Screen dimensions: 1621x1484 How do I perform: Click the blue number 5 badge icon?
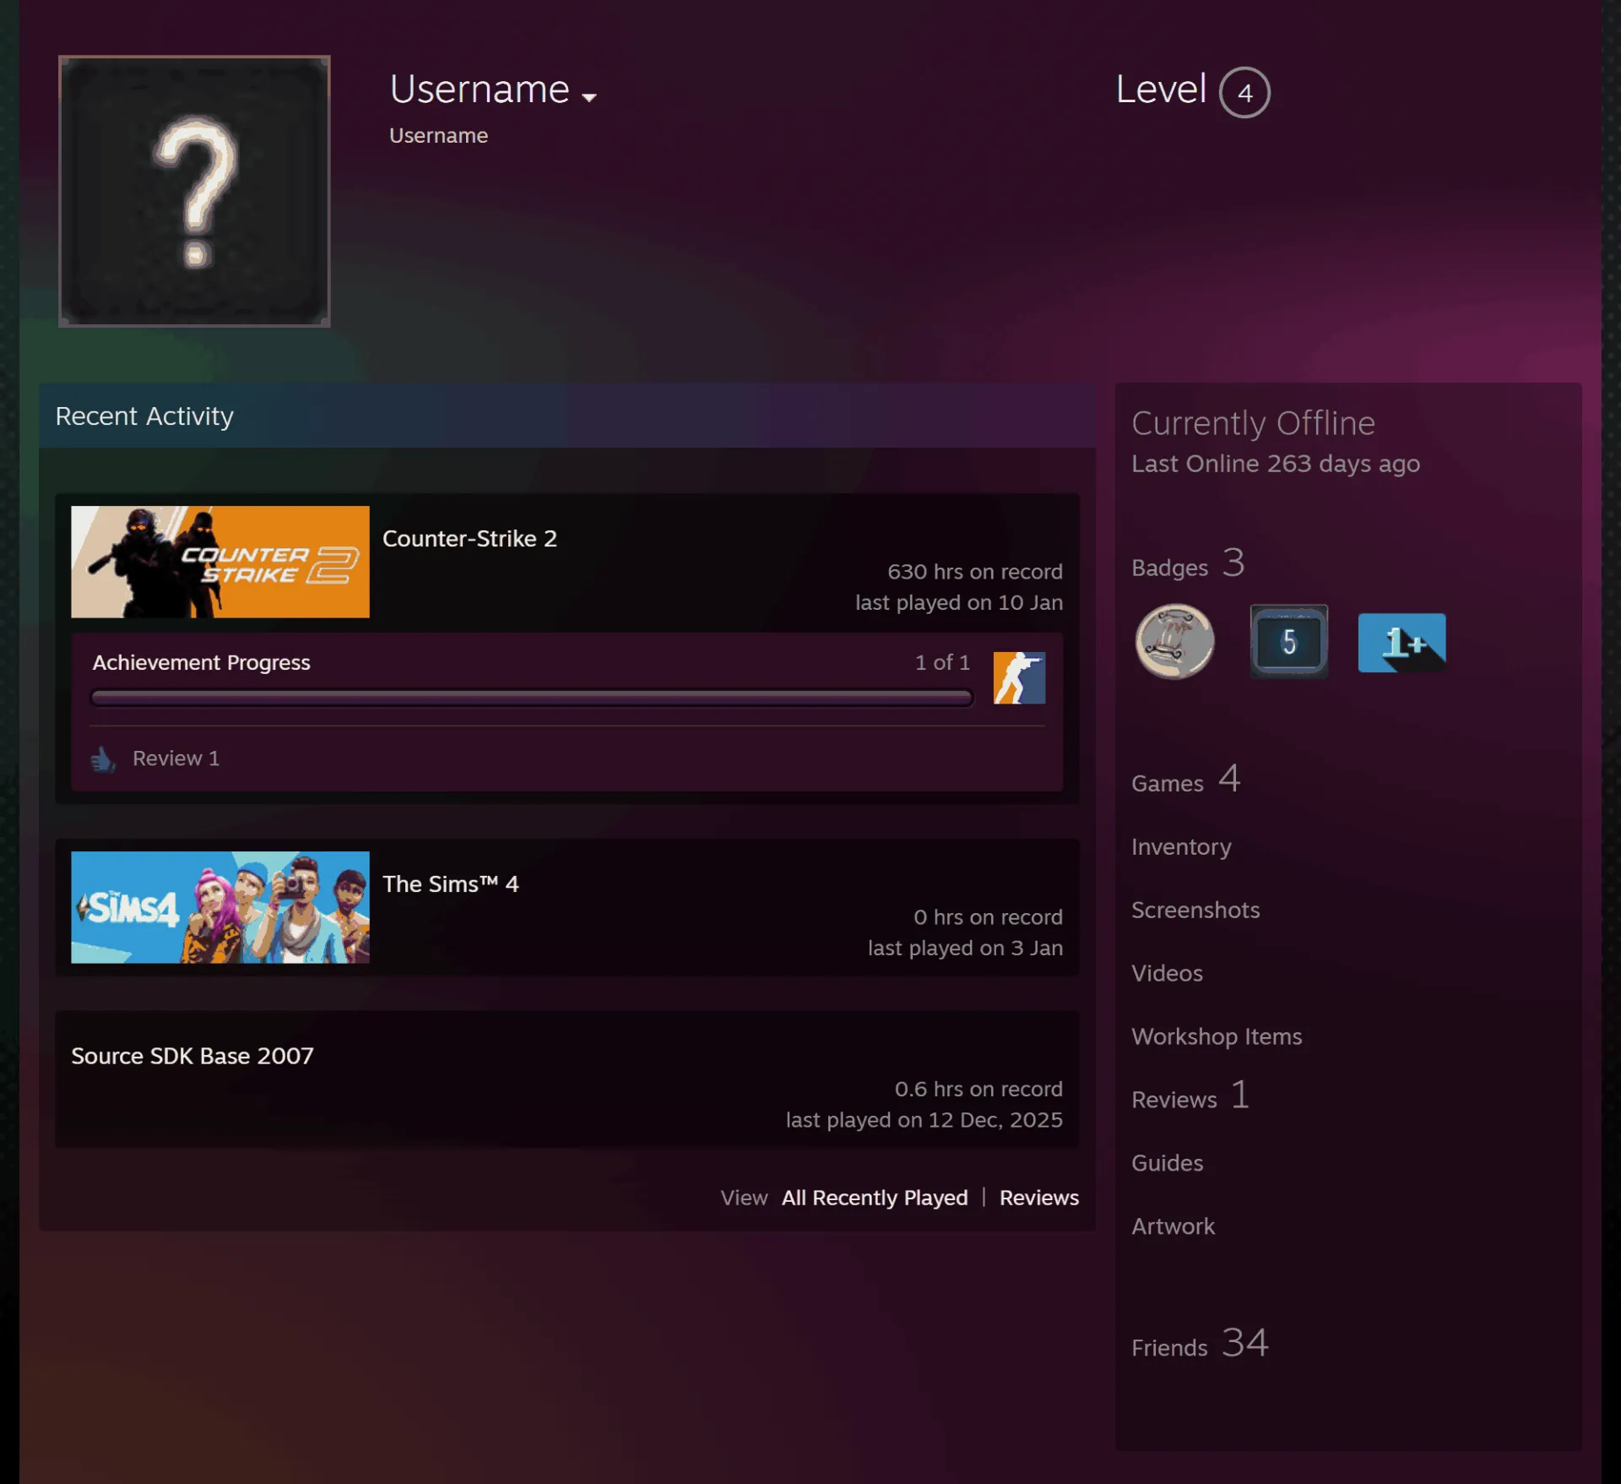(x=1288, y=642)
